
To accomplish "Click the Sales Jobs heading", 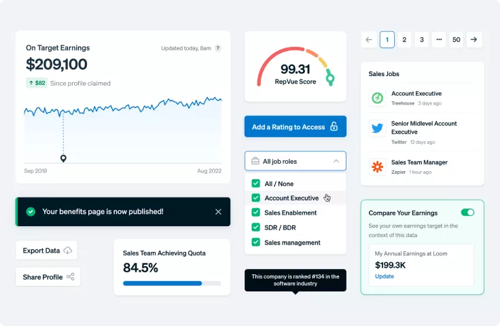I will 384,74.
